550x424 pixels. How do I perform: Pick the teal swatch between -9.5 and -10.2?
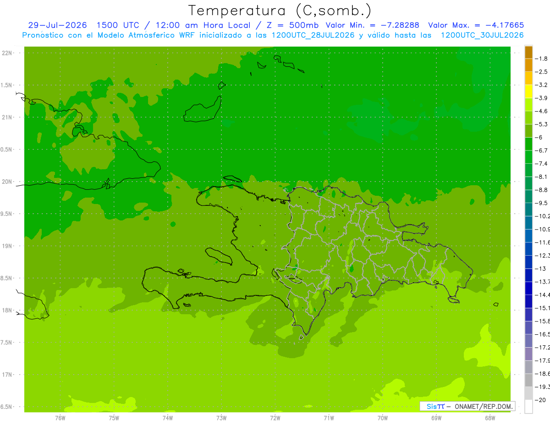(528, 209)
